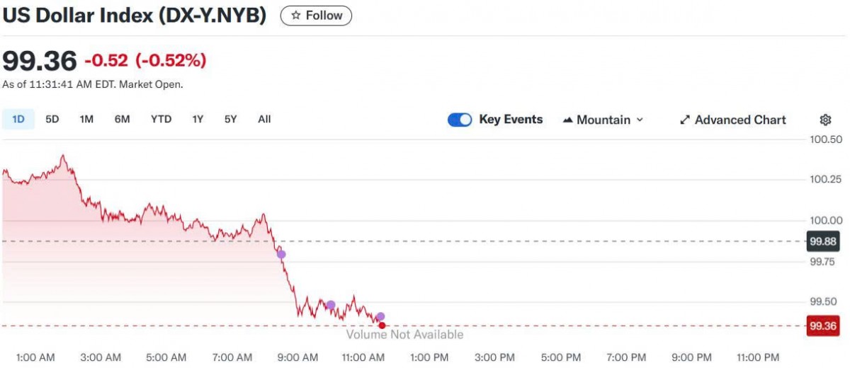Click the Follow star button
The image size is (850, 368).
[316, 16]
